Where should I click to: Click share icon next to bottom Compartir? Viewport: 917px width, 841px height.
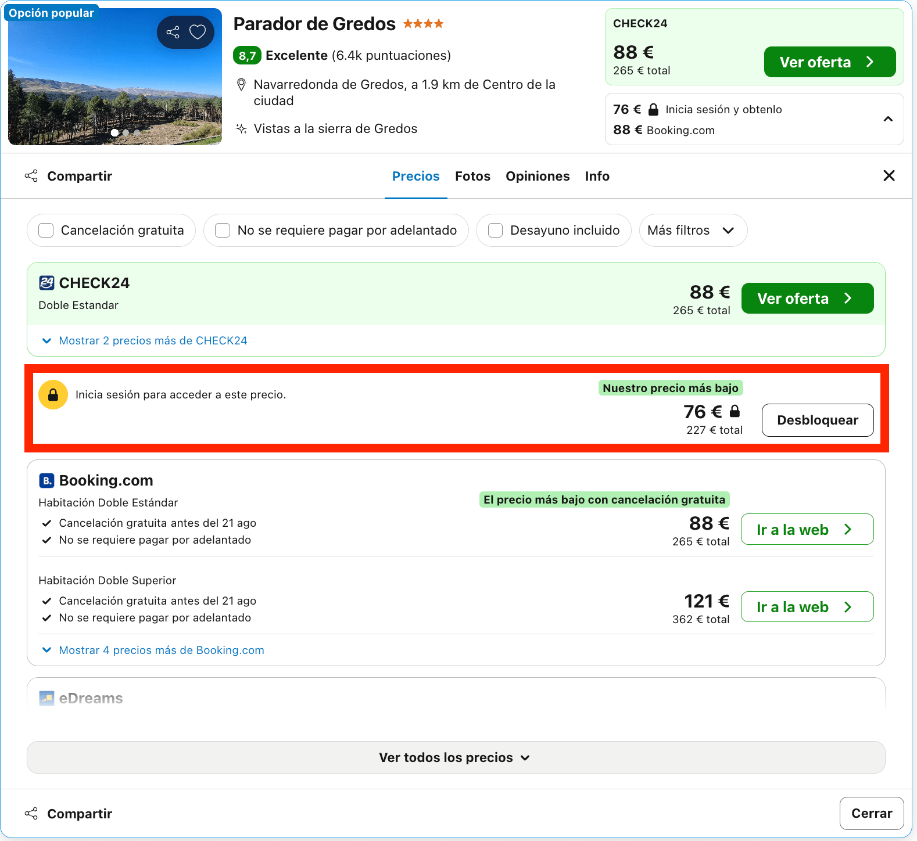tap(31, 814)
